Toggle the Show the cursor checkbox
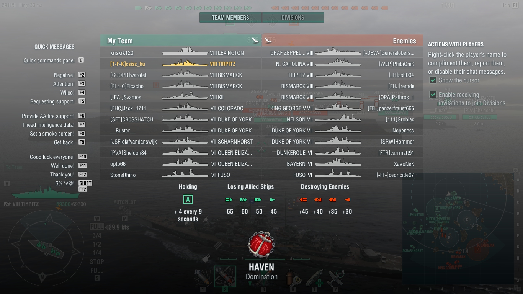Image resolution: width=523 pixels, height=294 pixels. (433, 80)
